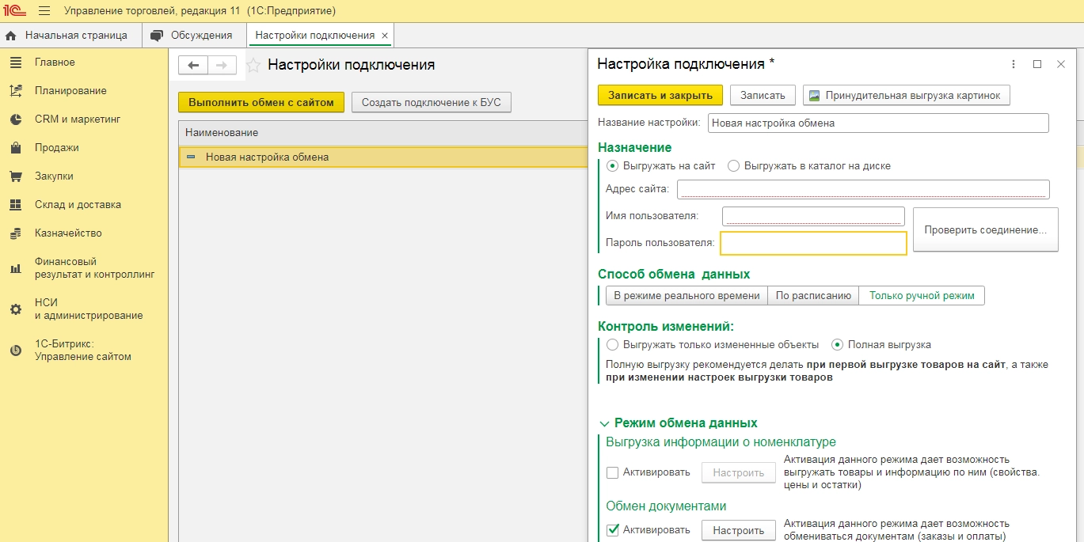Click the Адрес сайта input field
The height and width of the screenshot is (542, 1084).
[863, 189]
